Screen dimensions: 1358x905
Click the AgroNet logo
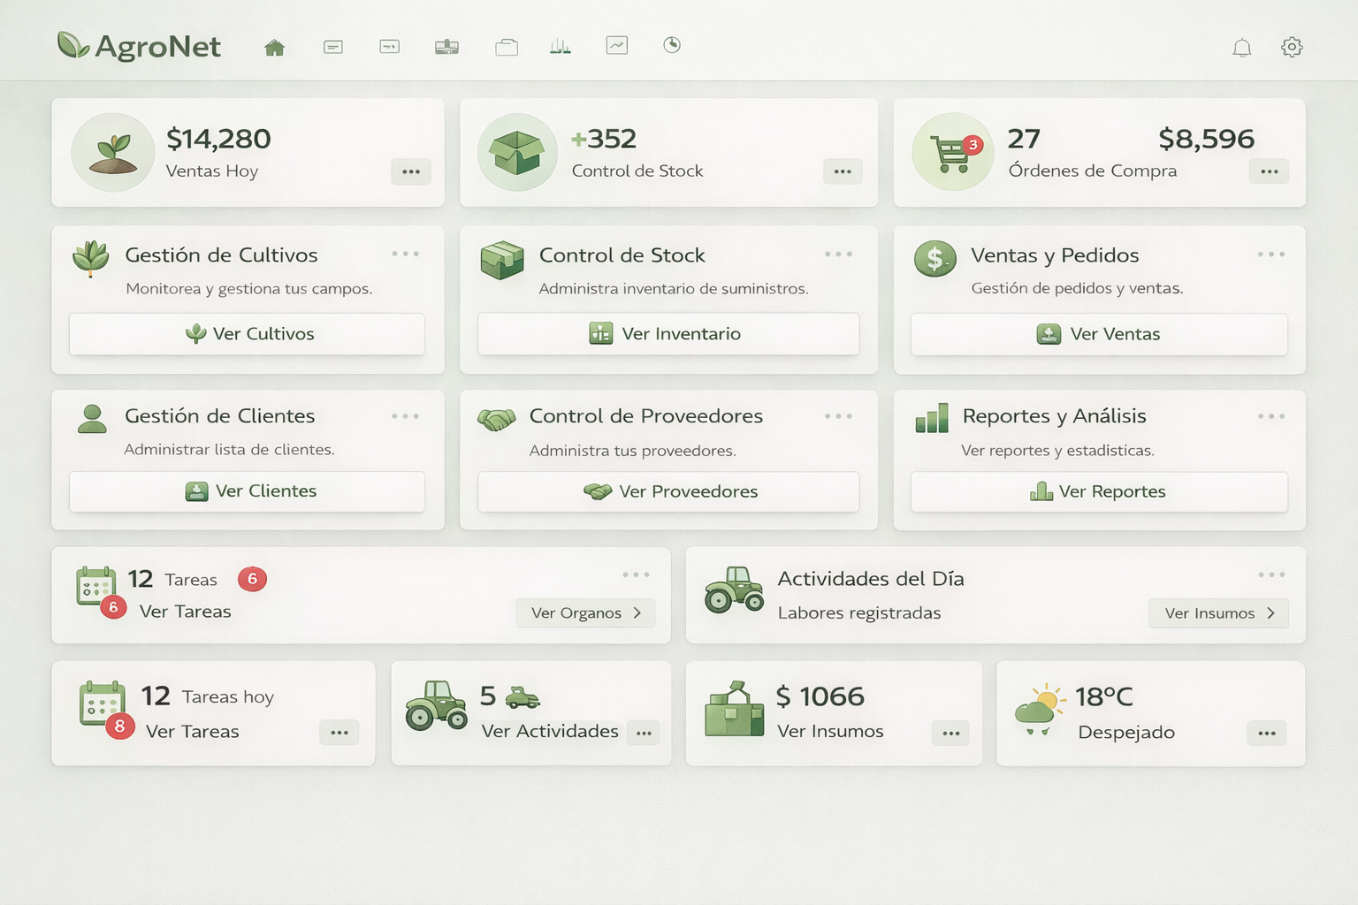click(140, 46)
